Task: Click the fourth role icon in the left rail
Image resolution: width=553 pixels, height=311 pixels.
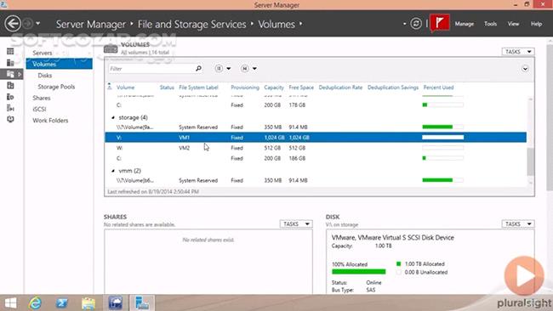Action: coord(10,85)
